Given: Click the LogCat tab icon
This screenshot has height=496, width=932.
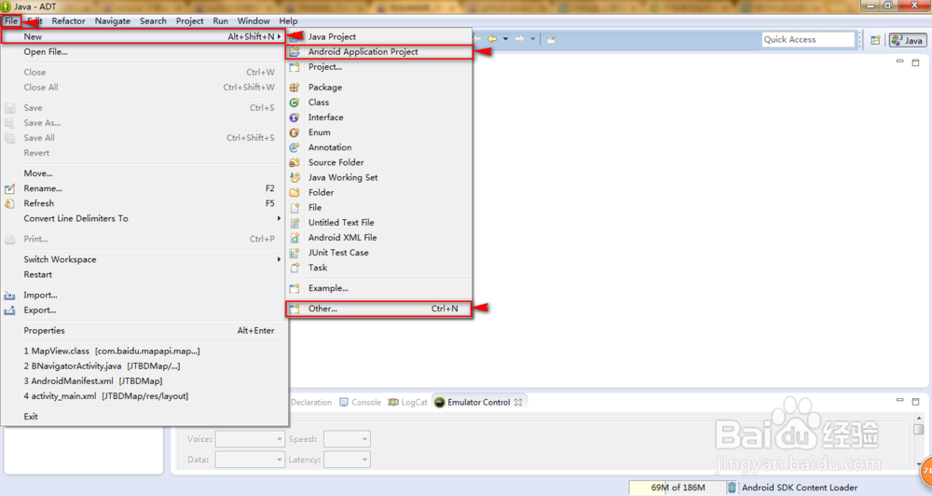Looking at the screenshot, I should (393, 403).
